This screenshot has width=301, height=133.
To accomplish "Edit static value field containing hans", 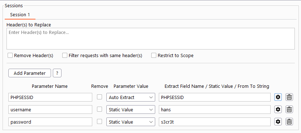I will (215, 110).
